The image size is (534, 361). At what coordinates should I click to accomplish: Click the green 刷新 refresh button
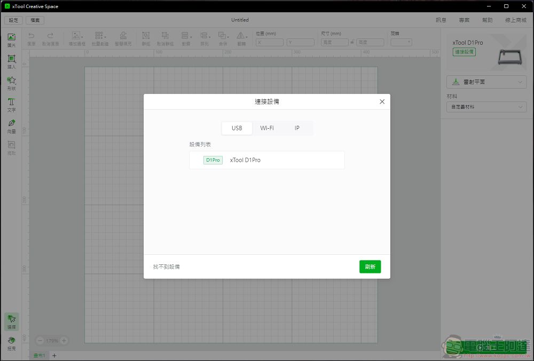click(370, 266)
